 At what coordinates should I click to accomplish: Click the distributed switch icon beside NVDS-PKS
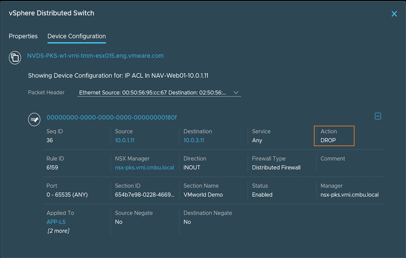click(15, 58)
